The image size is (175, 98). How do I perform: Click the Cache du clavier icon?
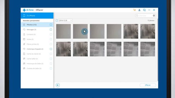24,54
